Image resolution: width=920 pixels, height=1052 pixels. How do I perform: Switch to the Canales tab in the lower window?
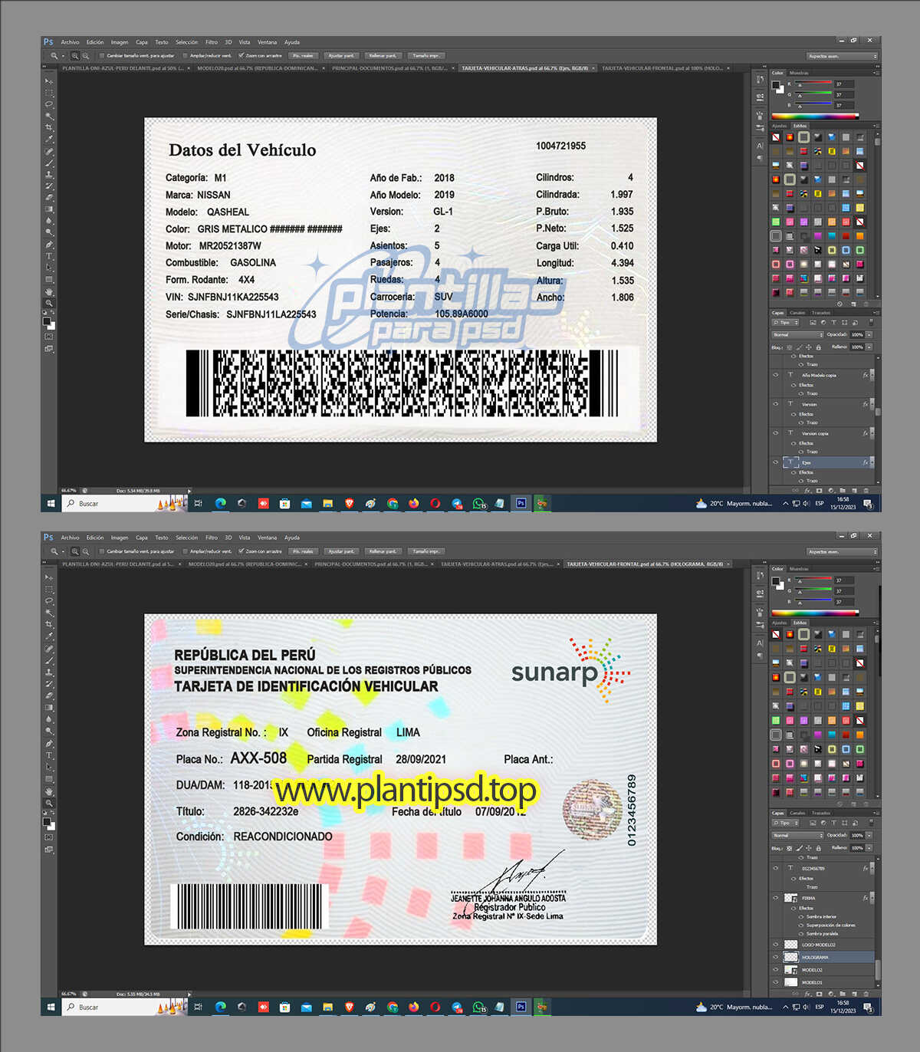pyautogui.click(x=797, y=813)
